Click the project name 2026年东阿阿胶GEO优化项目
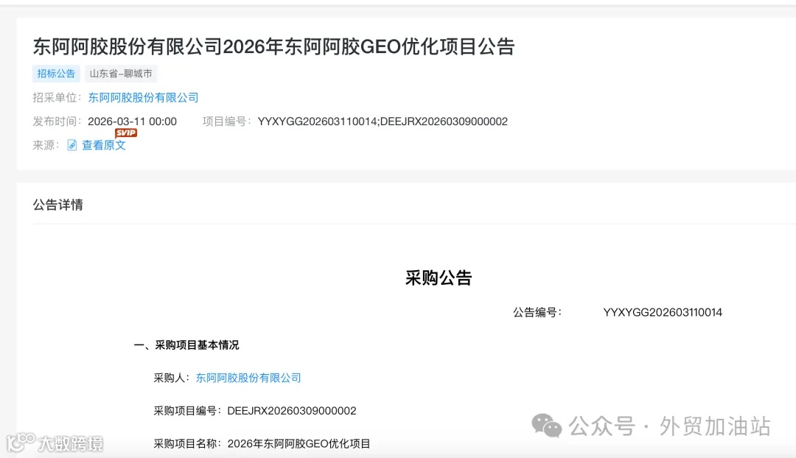Viewport: 796px width, 458px height. 298,444
